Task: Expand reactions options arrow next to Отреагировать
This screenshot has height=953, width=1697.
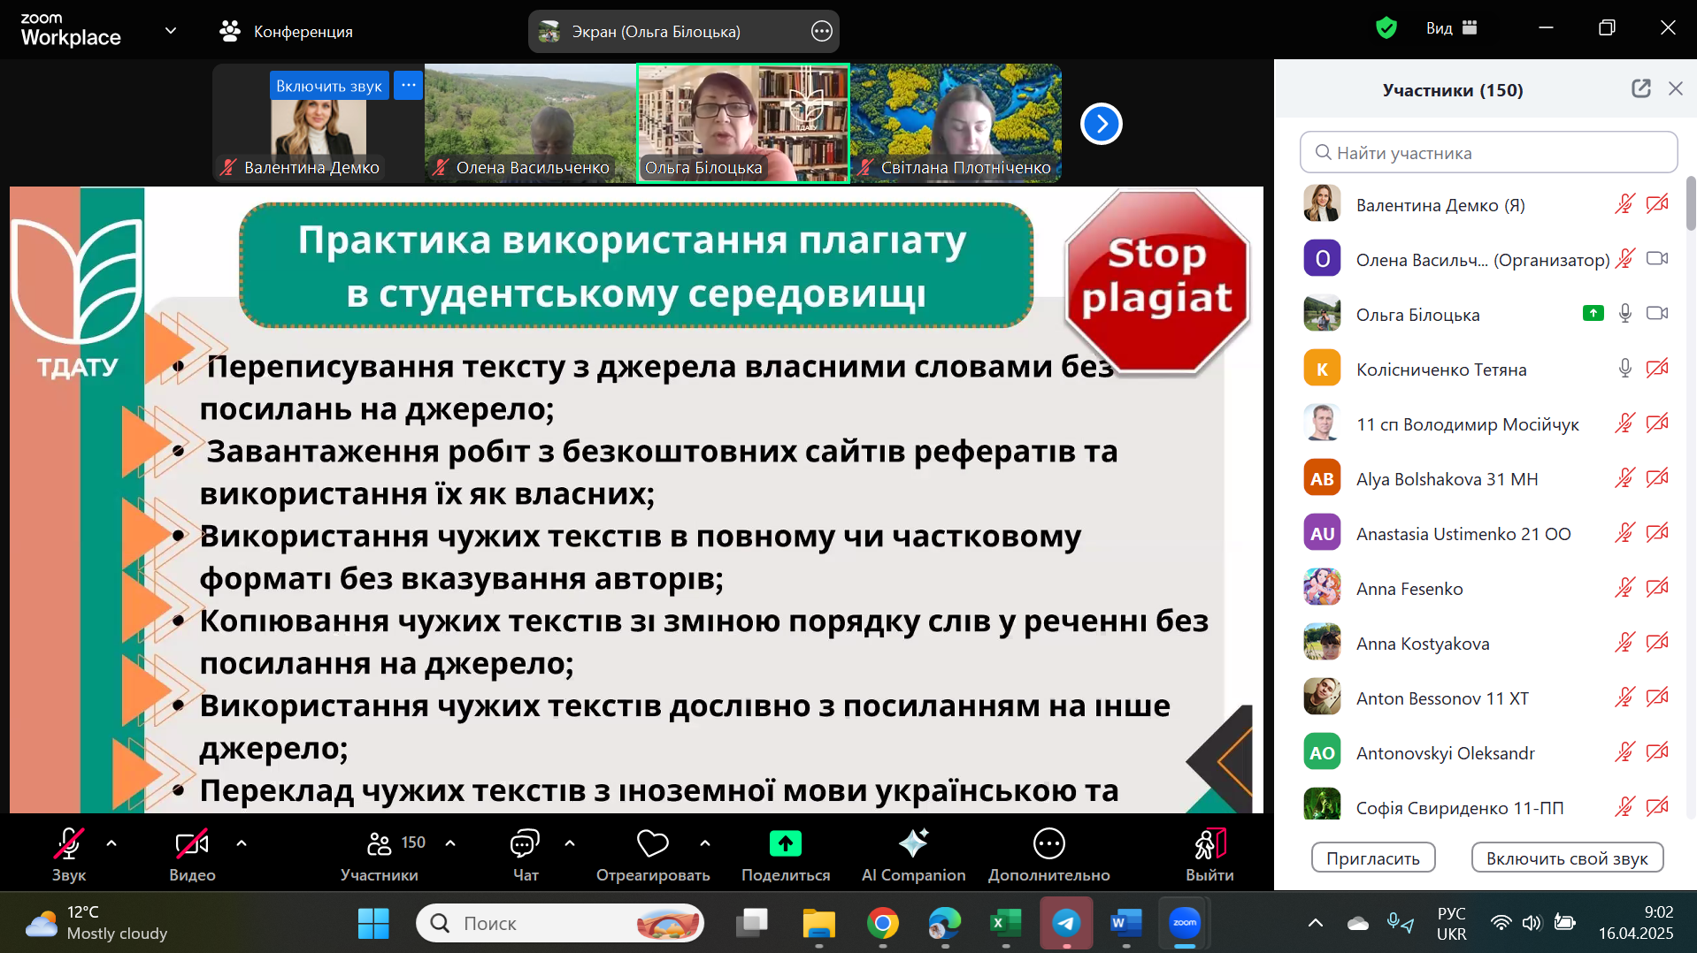Action: tap(705, 843)
